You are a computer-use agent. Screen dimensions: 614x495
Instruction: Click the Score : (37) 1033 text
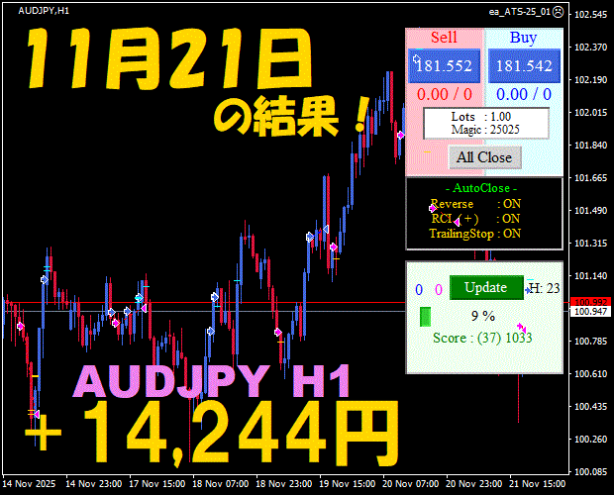pos(482,338)
